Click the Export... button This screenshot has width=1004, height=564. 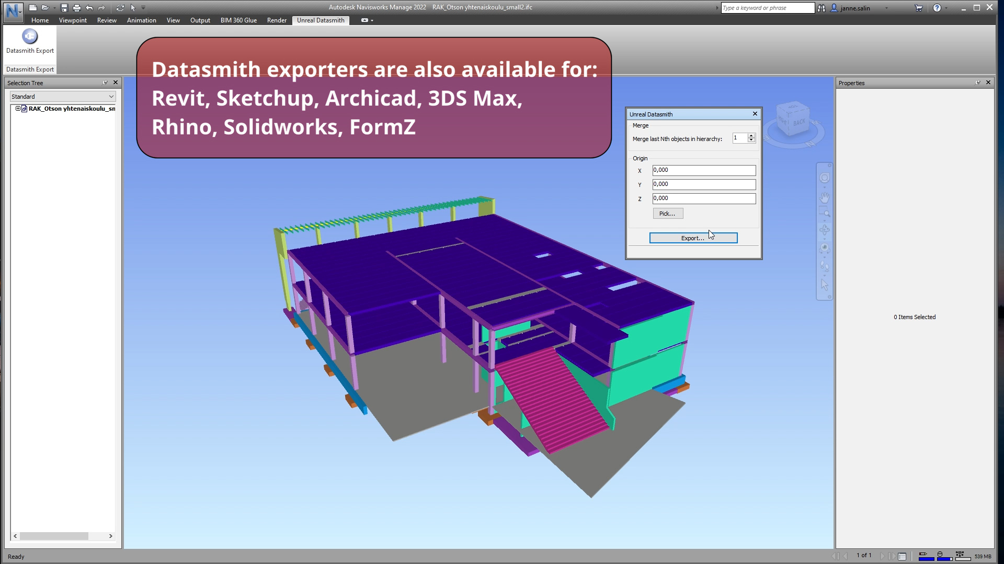click(x=693, y=238)
